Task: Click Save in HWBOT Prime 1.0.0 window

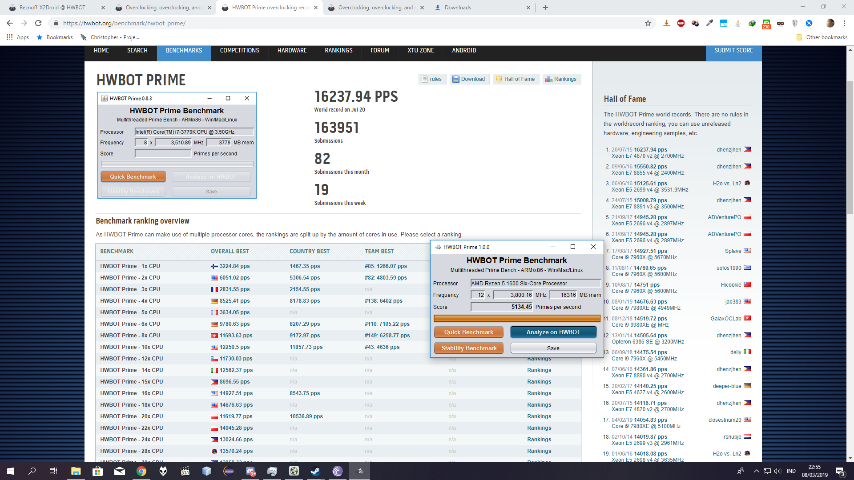Action: click(553, 348)
